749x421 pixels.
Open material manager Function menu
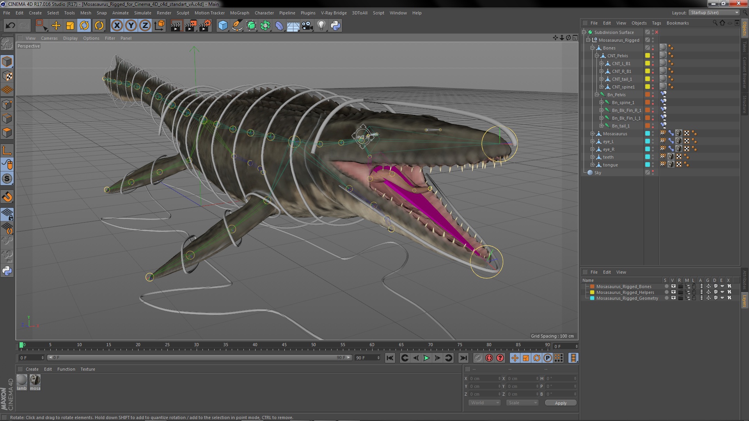point(66,369)
